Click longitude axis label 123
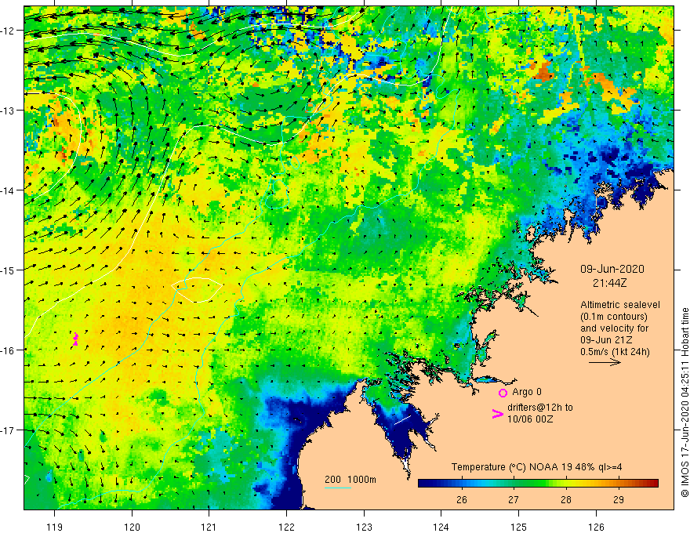 [364, 527]
